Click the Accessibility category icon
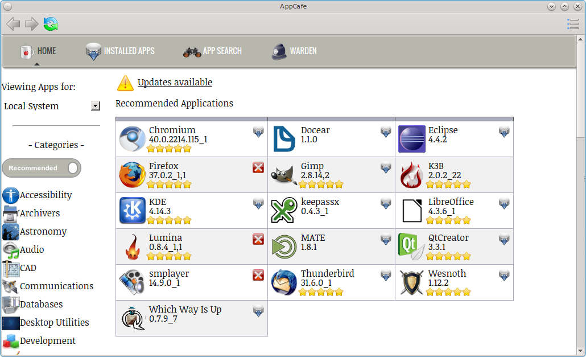 (x=10, y=195)
